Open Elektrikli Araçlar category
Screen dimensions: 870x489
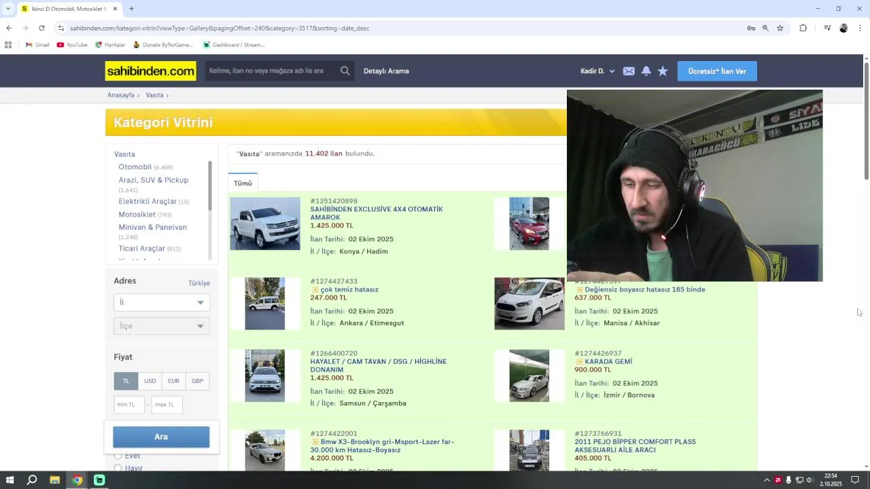click(x=147, y=202)
